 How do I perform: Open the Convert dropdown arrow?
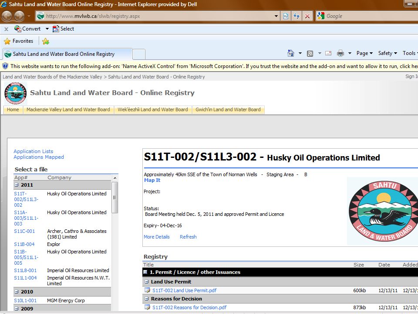click(x=47, y=29)
